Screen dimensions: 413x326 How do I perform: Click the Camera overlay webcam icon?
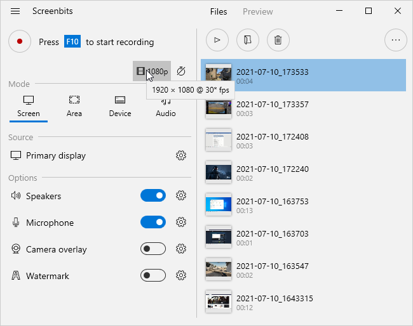(16, 249)
